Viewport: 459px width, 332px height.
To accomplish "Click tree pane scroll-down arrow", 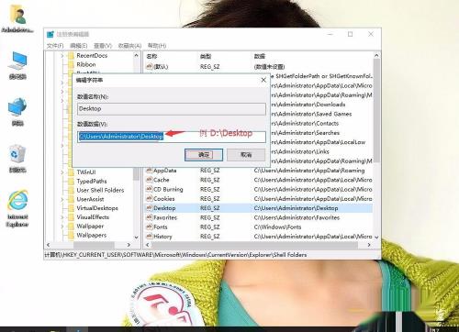I will 137,238.
